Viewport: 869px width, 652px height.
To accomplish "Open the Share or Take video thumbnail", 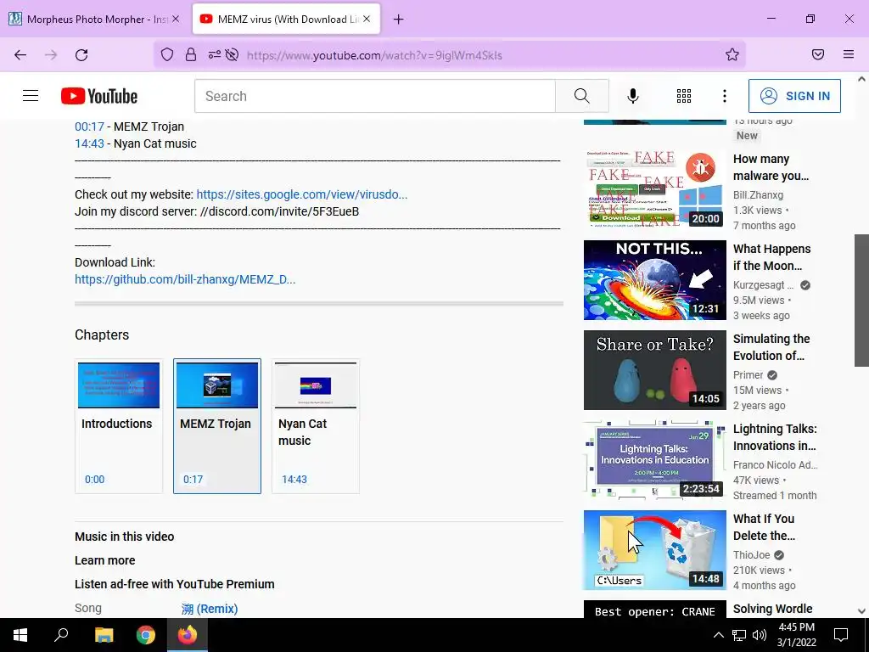I will pyautogui.click(x=654, y=370).
